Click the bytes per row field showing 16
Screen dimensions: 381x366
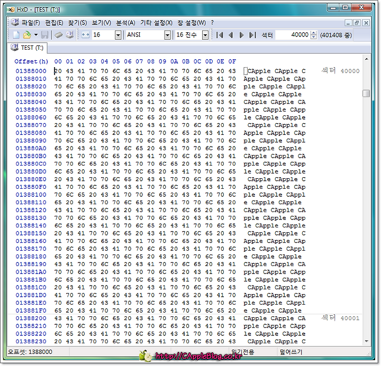103,35
